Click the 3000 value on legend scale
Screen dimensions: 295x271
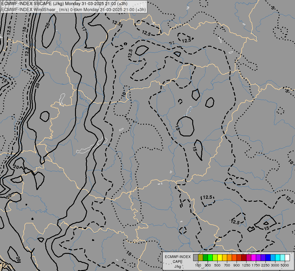[x=275, y=265]
